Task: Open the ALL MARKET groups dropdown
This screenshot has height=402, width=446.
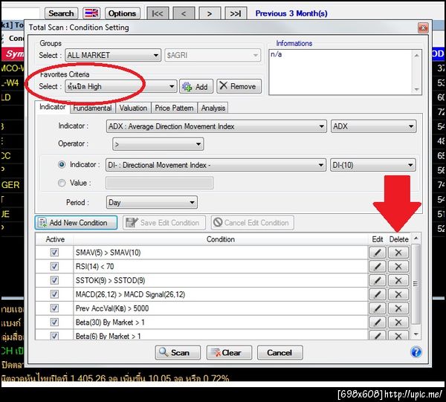Action: (113, 55)
